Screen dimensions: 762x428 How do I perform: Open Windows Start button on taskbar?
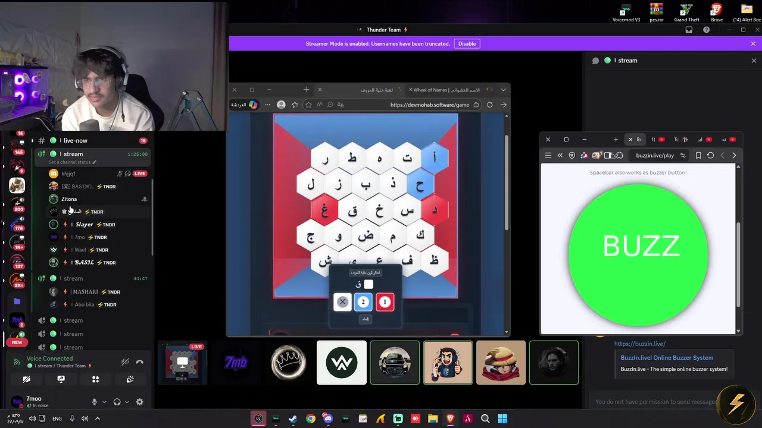coord(502,418)
